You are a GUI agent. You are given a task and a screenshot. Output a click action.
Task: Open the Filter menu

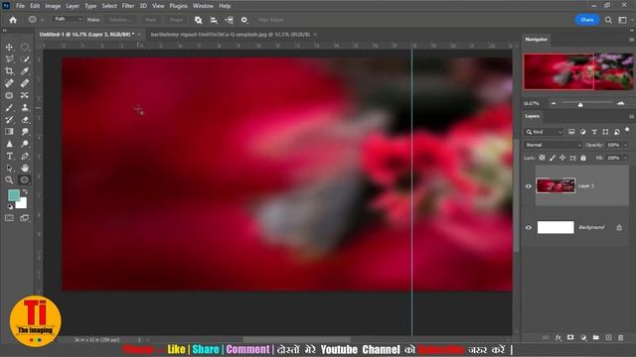coord(128,6)
